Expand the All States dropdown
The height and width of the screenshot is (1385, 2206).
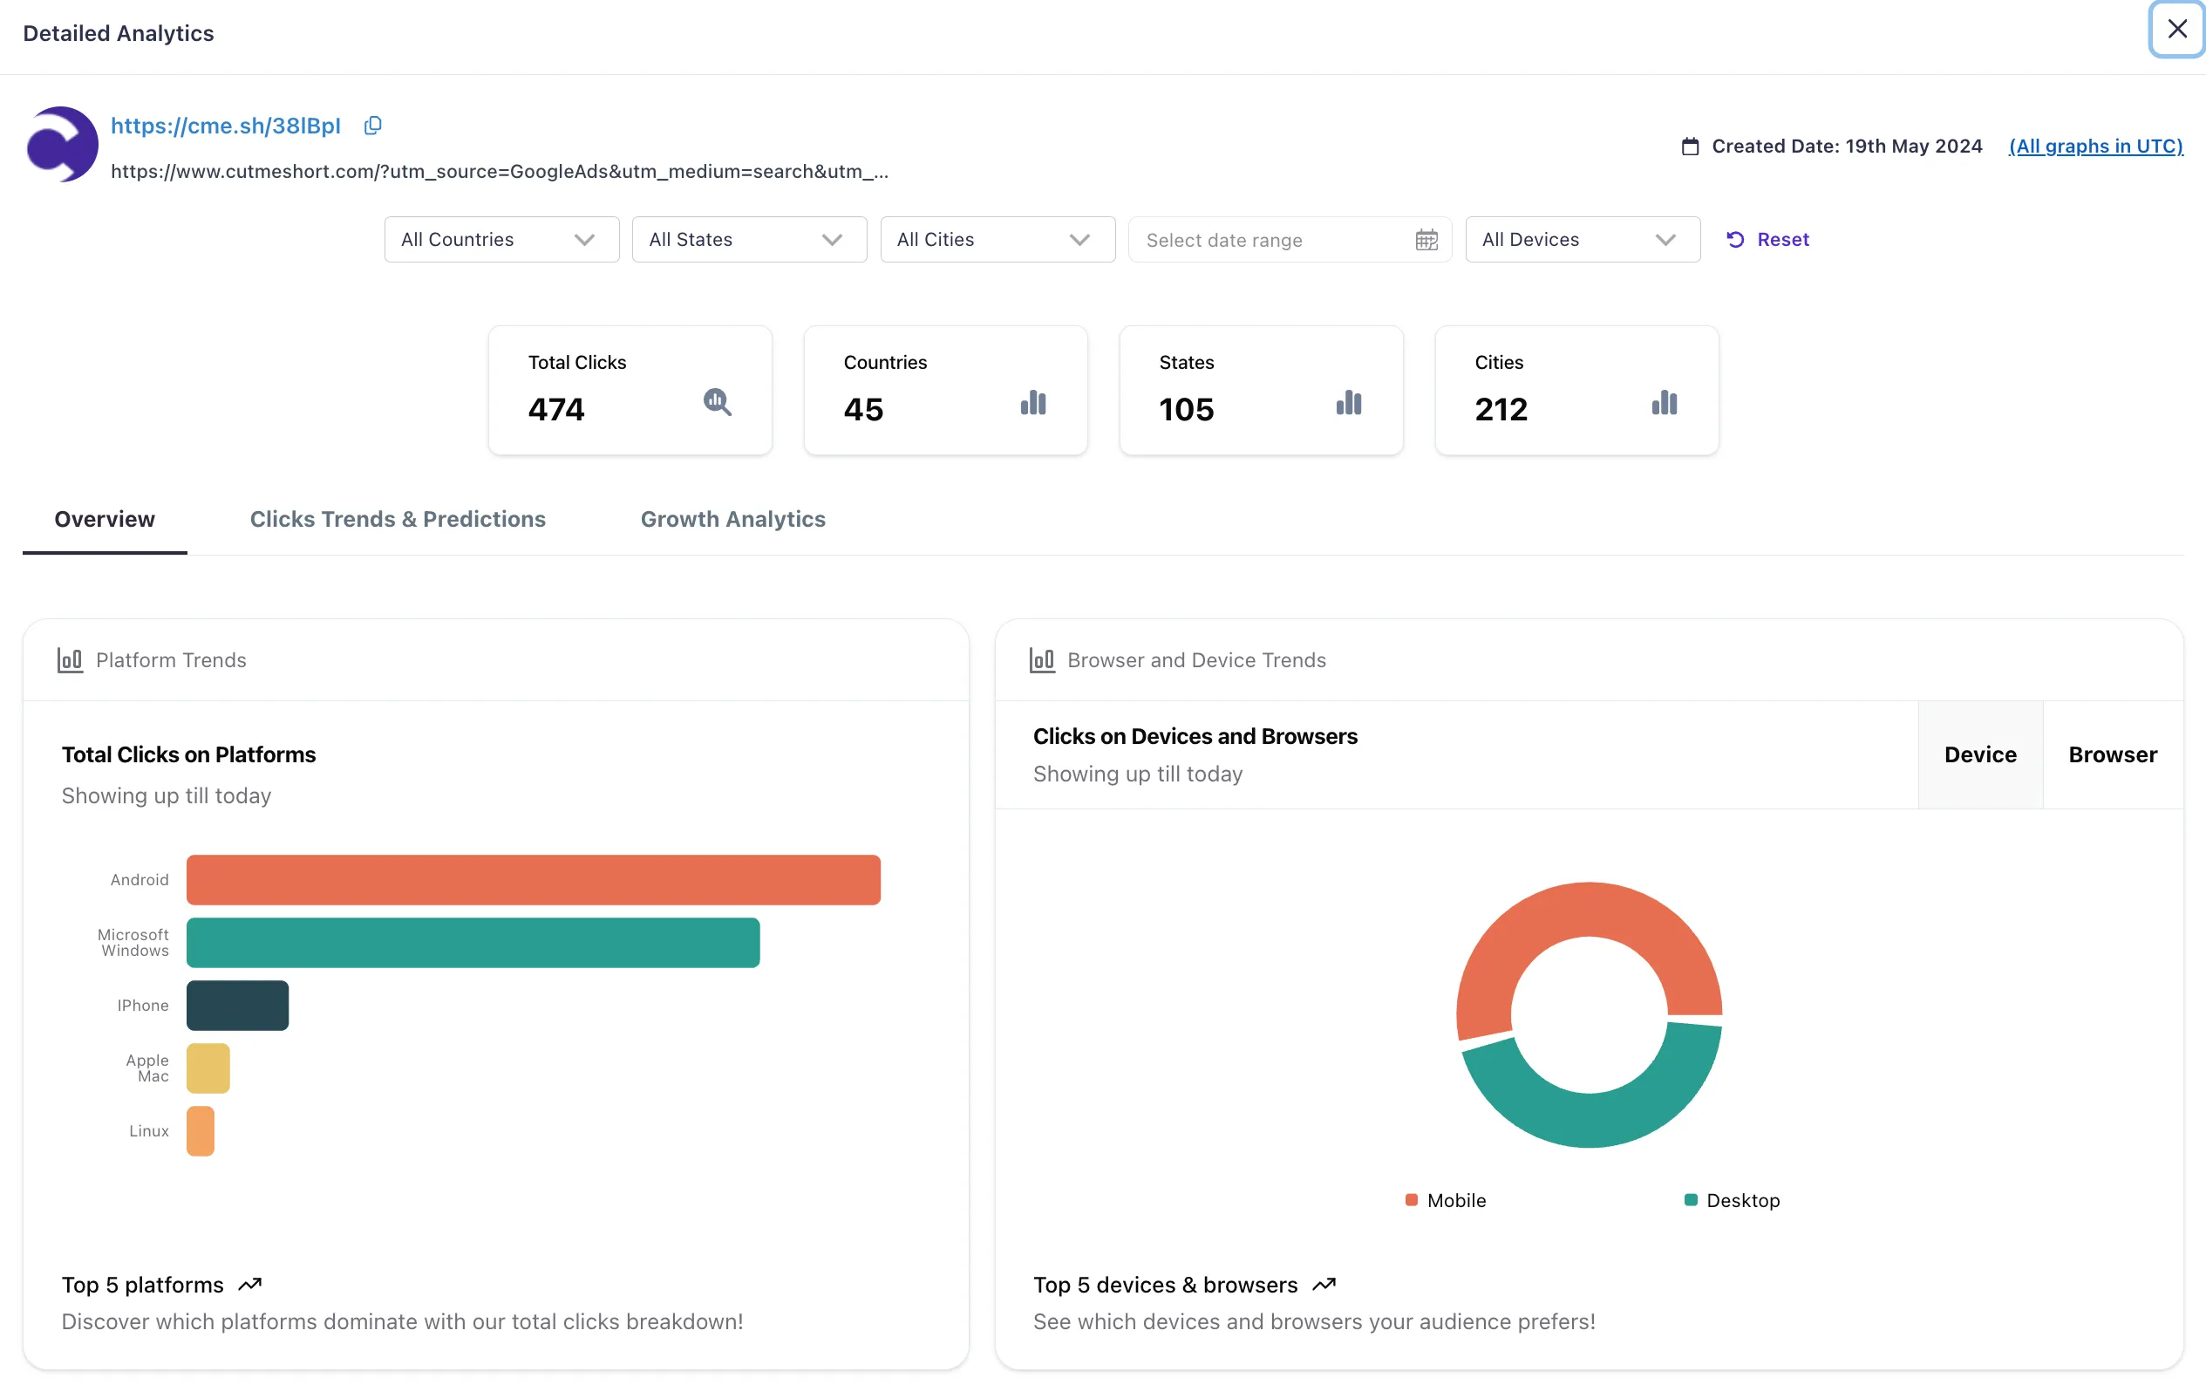(x=749, y=240)
